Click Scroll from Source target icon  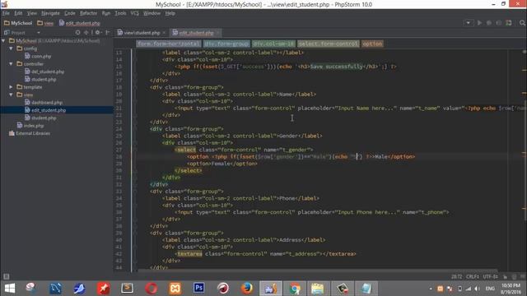pyautogui.click(x=77, y=33)
